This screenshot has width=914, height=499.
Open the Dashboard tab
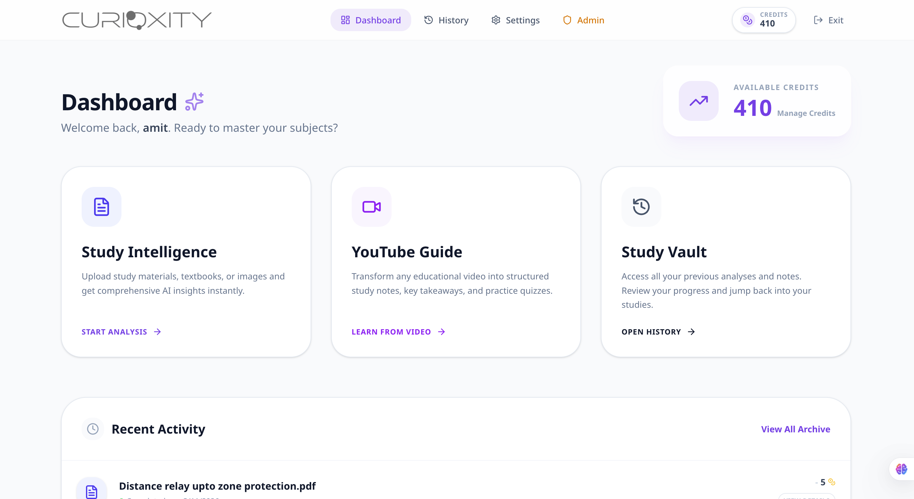[x=370, y=20]
